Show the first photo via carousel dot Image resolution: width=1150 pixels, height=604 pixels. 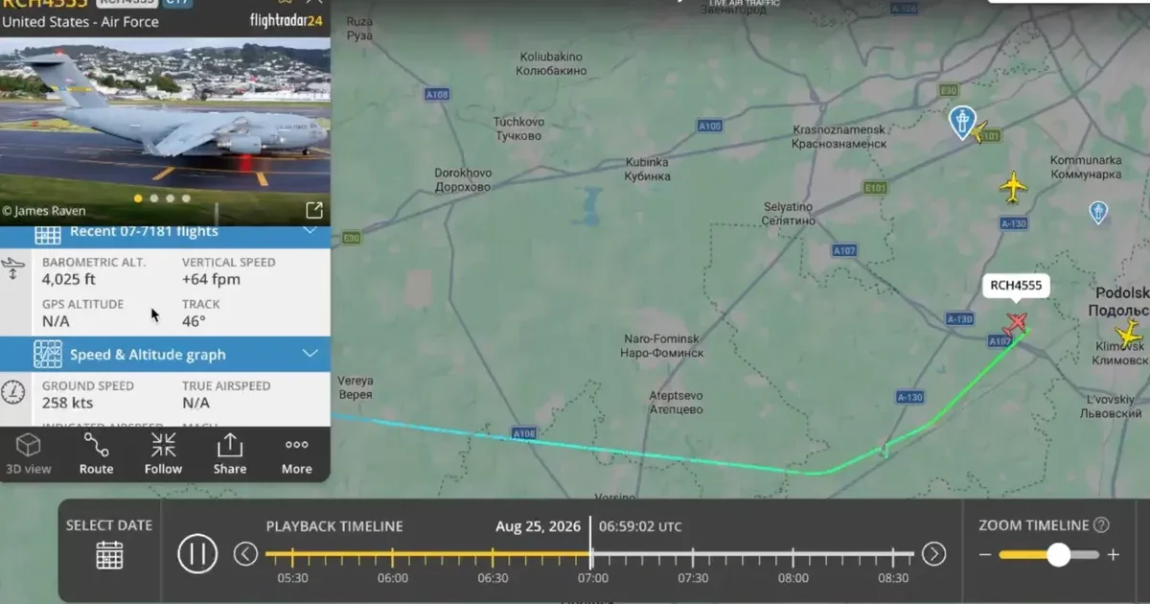tap(138, 198)
